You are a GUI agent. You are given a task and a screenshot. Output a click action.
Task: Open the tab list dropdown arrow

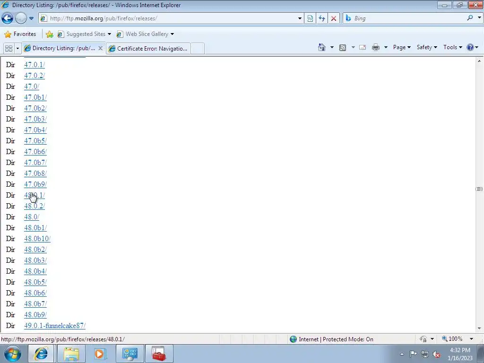click(x=17, y=49)
